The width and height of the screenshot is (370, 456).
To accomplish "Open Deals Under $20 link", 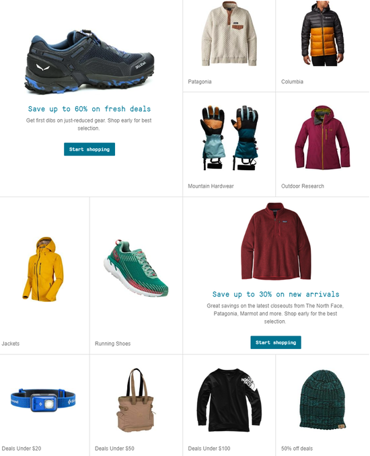I will (22, 449).
